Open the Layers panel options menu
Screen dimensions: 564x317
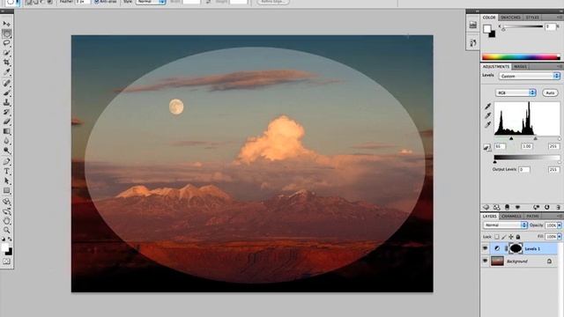pyautogui.click(x=560, y=216)
